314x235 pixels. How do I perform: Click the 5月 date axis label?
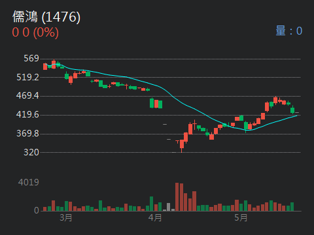click(241, 217)
